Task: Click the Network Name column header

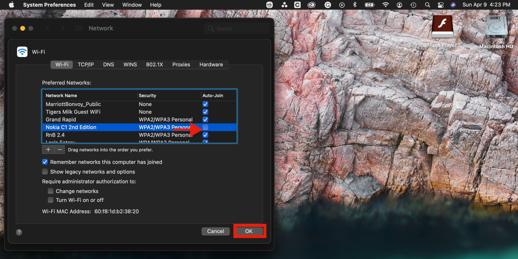Action: [x=90, y=96]
